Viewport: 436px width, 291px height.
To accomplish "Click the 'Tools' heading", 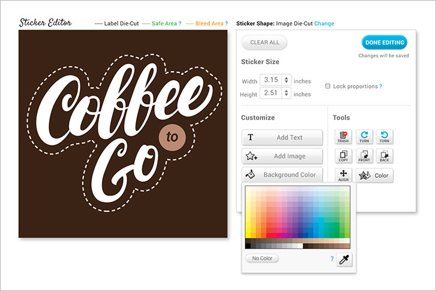I will coord(341,117).
